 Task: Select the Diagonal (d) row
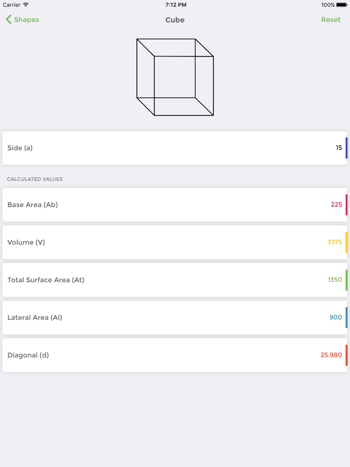tap(175, 355)
